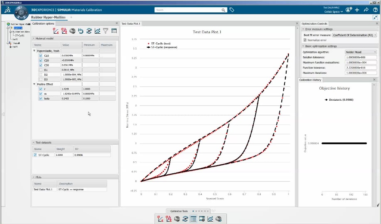The height and width of the screenshot is (224, 381).
Task: Click the table panel icon in Calibration options
Action: (114, 31)
